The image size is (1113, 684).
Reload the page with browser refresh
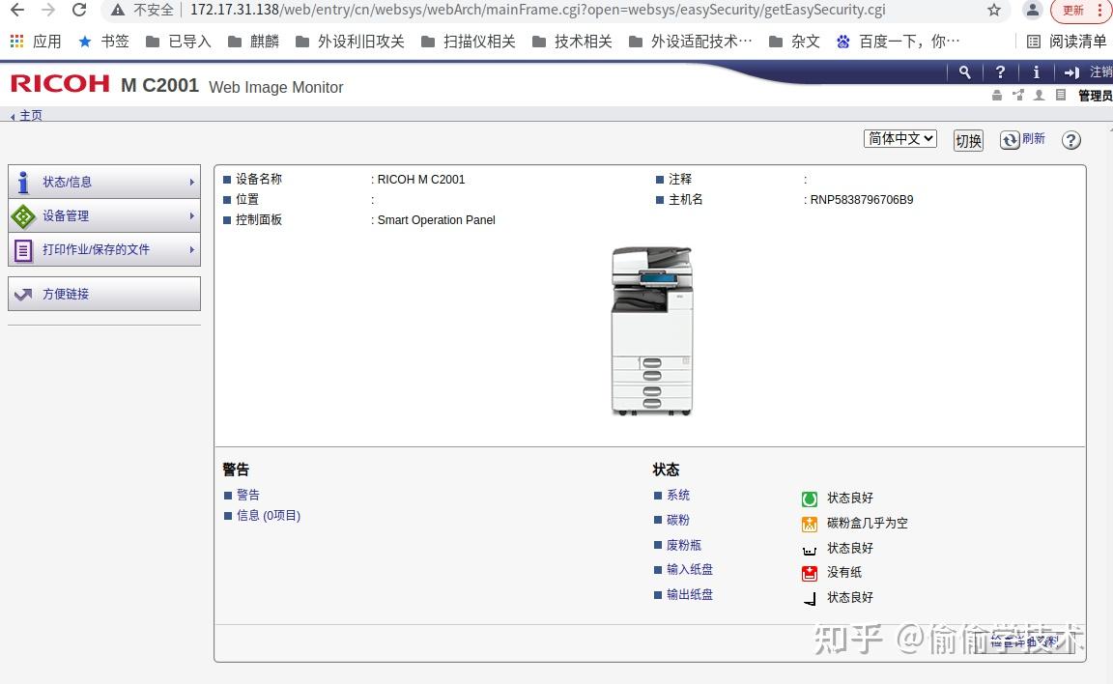[79, 10]
